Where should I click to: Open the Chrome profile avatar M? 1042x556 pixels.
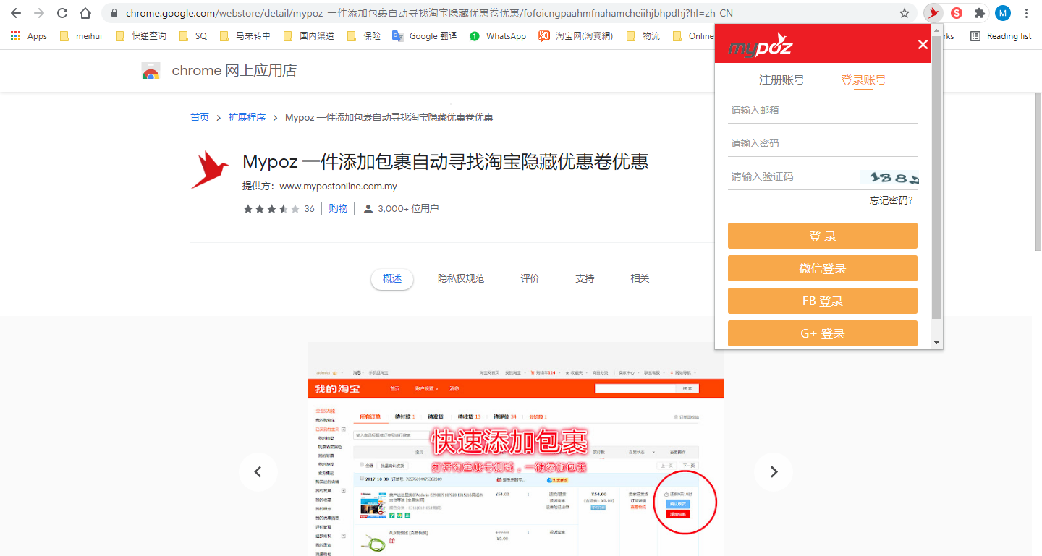(x=1003, y=13)
